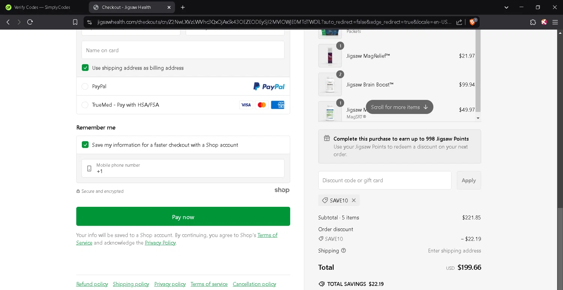Open a new tab with plus
The width and height of the screenshot is (563, 290).
pos(183,7)
